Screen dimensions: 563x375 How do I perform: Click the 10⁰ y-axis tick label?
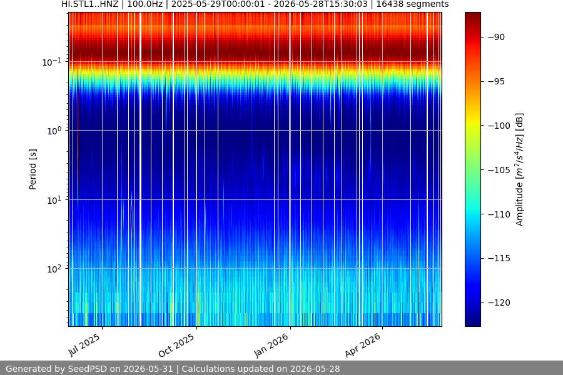pyautogui.click(x=54, y=131)
